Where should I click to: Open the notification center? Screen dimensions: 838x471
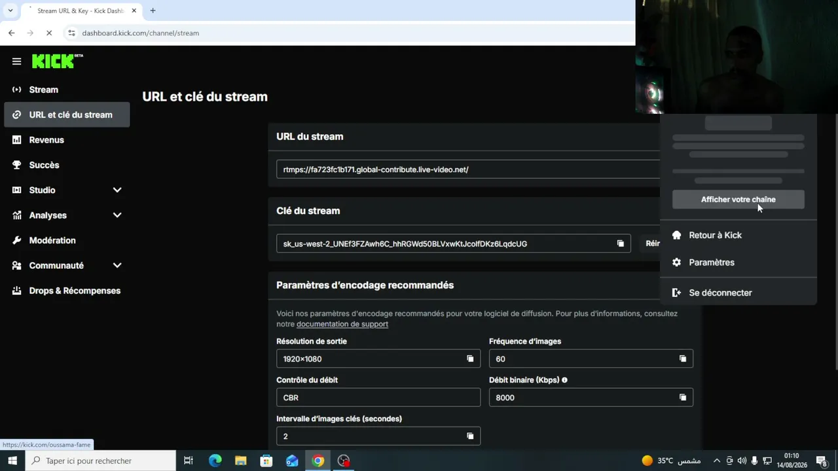[821, 461]
